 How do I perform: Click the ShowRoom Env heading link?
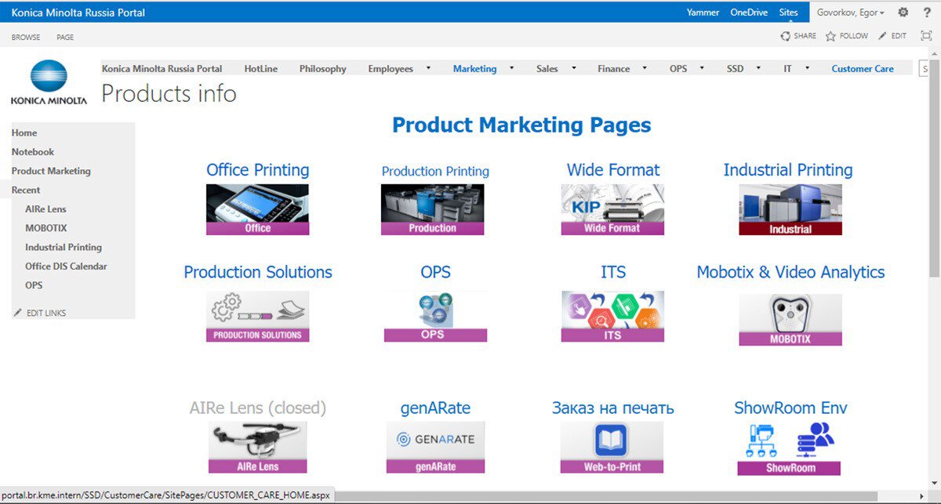point(790,408)
